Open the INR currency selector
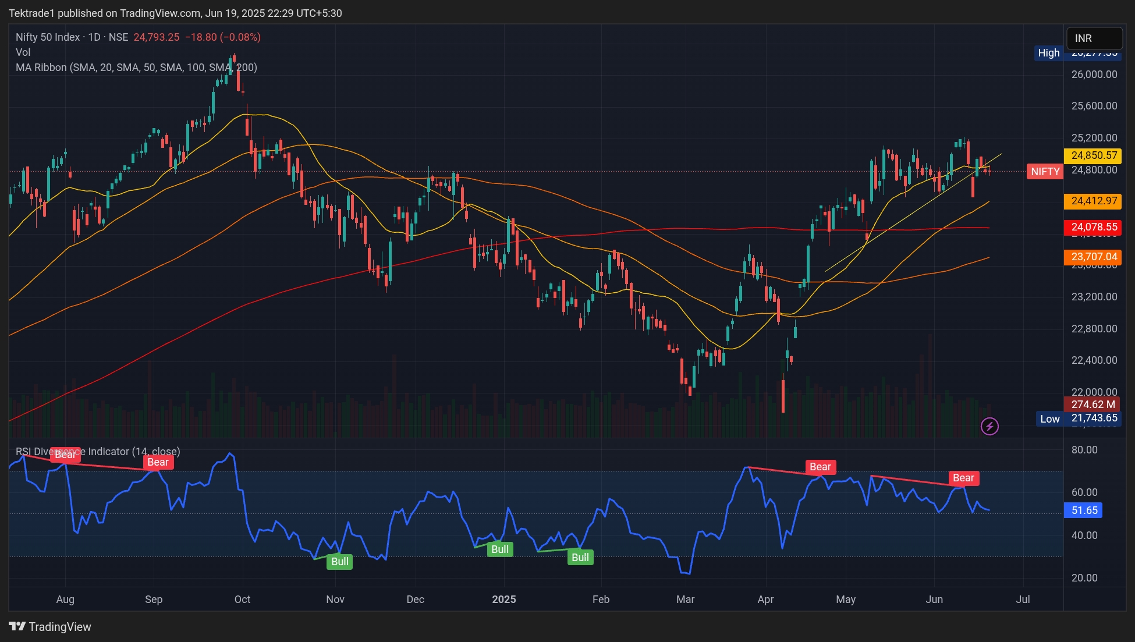The height and width of the screenshot is (642, 1135). click(x=1094, y=38)
